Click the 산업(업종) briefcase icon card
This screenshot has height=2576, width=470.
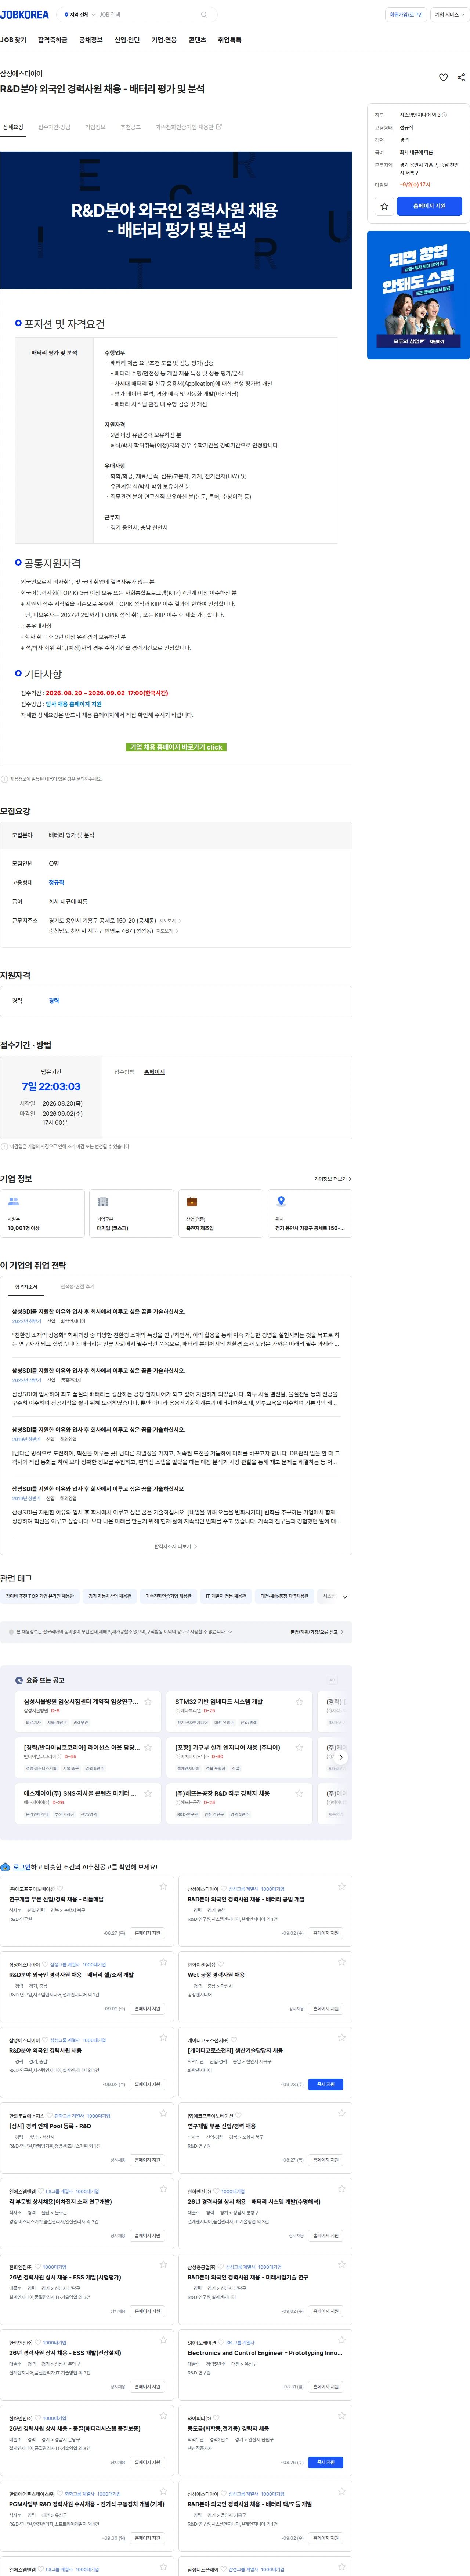pos(221,1213)
